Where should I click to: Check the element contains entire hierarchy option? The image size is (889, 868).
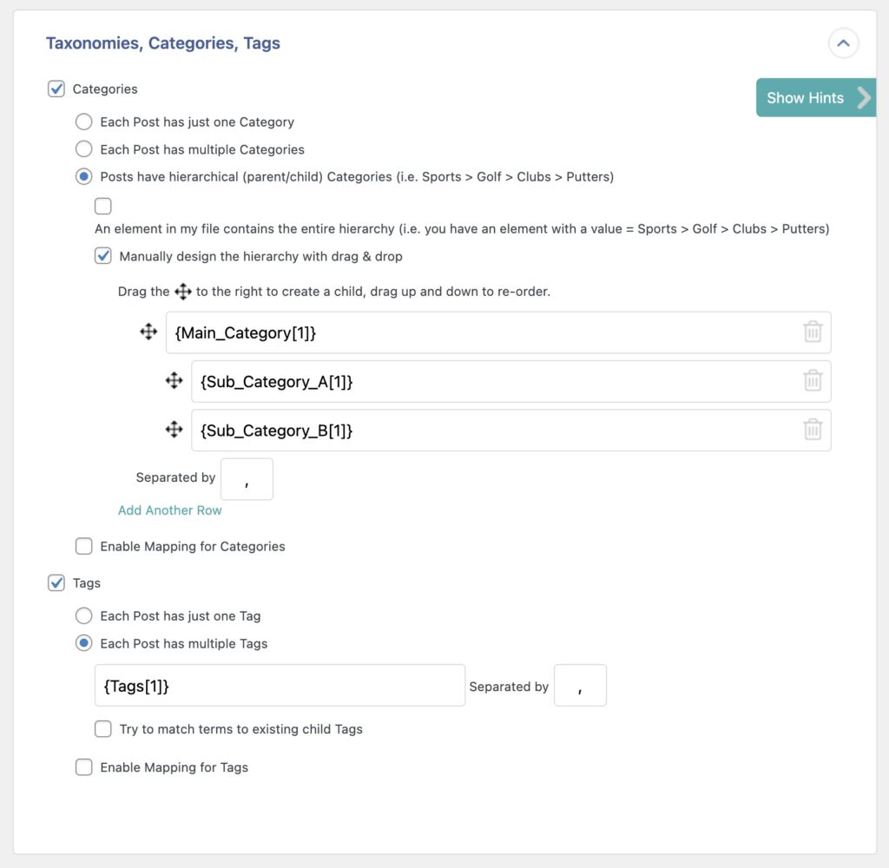(x=102, y=206)
